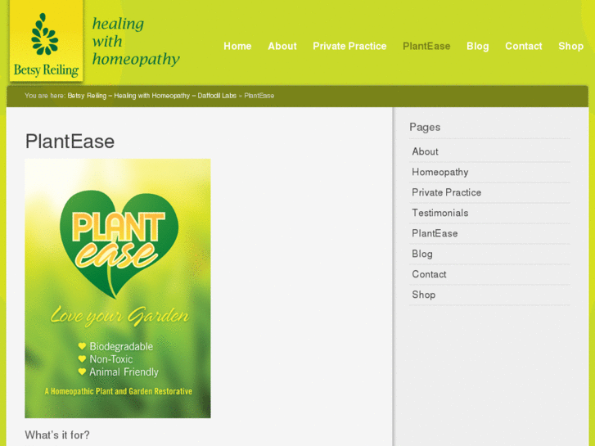Open About in Pages sidebar
The height and width of the screenshot is (446, 595).
(425, 151)
